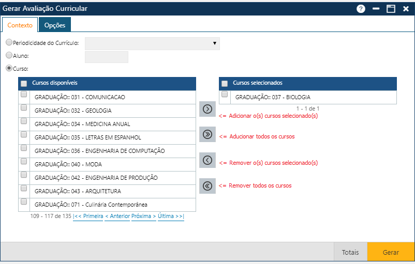Go to previous page via Anterior link

point(117,216)
